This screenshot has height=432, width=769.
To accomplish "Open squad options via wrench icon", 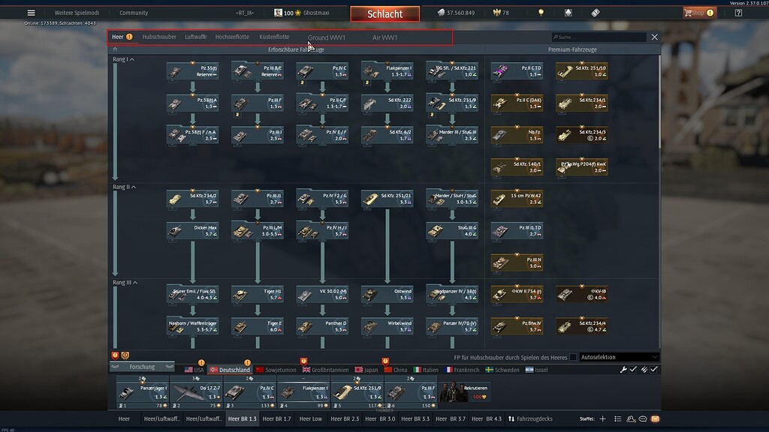I will (x=624, y=368).
